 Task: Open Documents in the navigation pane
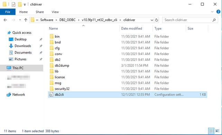[x=20, y=52]
